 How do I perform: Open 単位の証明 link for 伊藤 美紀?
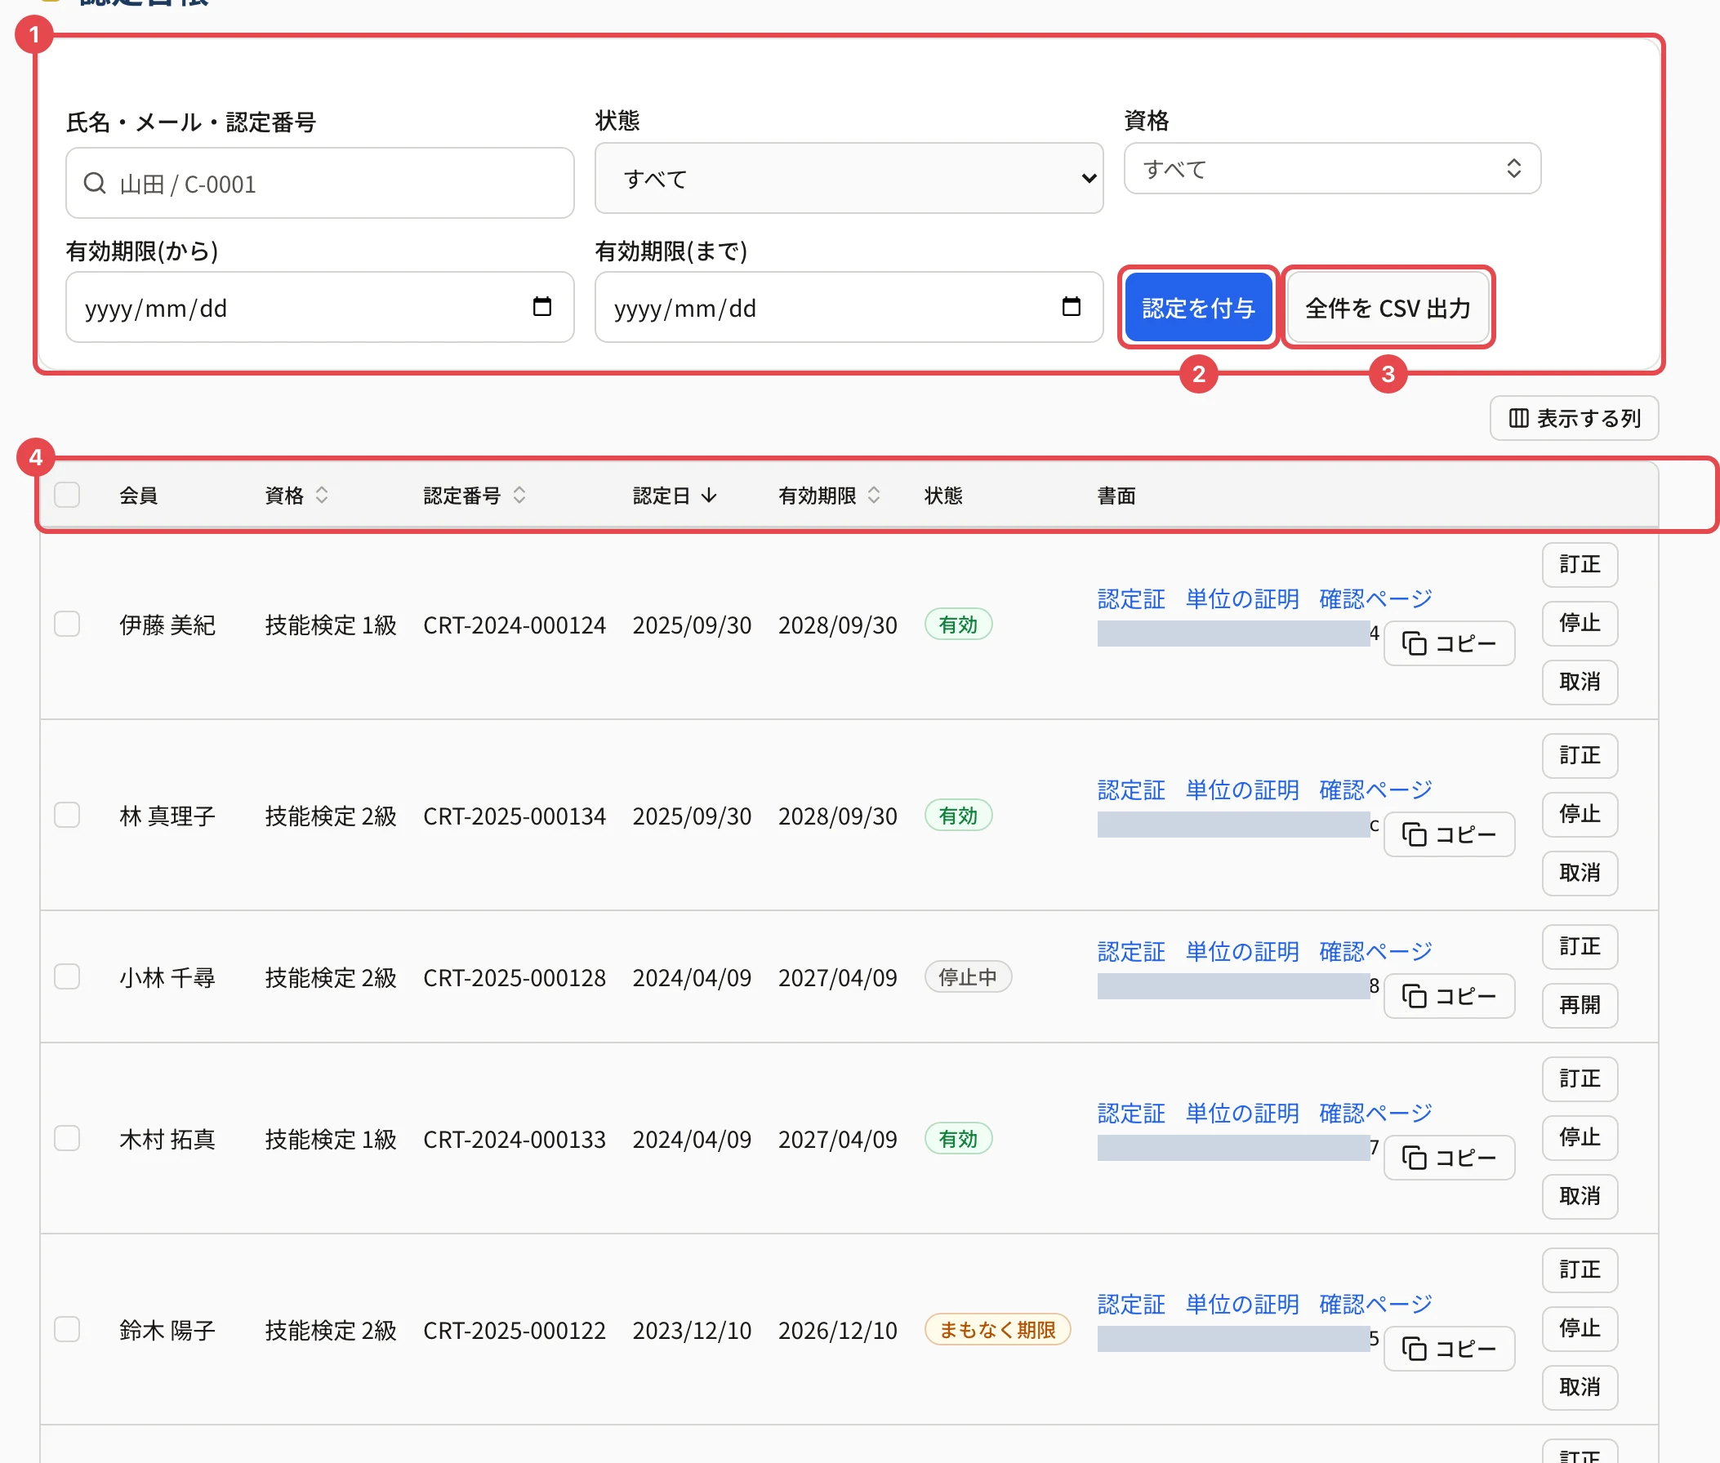[x=1242, y=598]
